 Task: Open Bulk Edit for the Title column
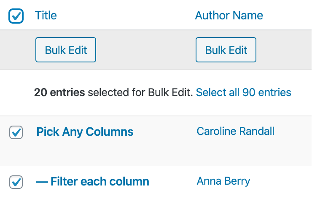coord(66,50)
